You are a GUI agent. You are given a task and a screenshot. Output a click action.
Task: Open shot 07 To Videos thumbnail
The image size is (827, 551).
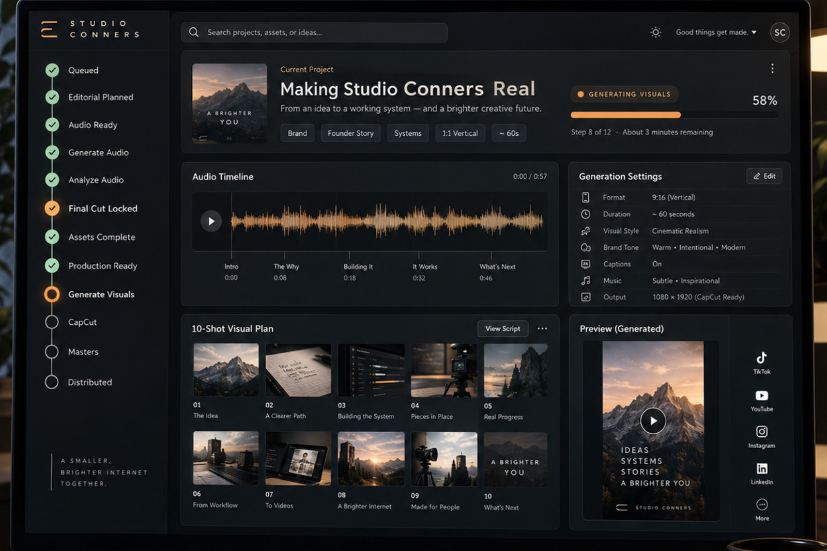click(298, 458)
